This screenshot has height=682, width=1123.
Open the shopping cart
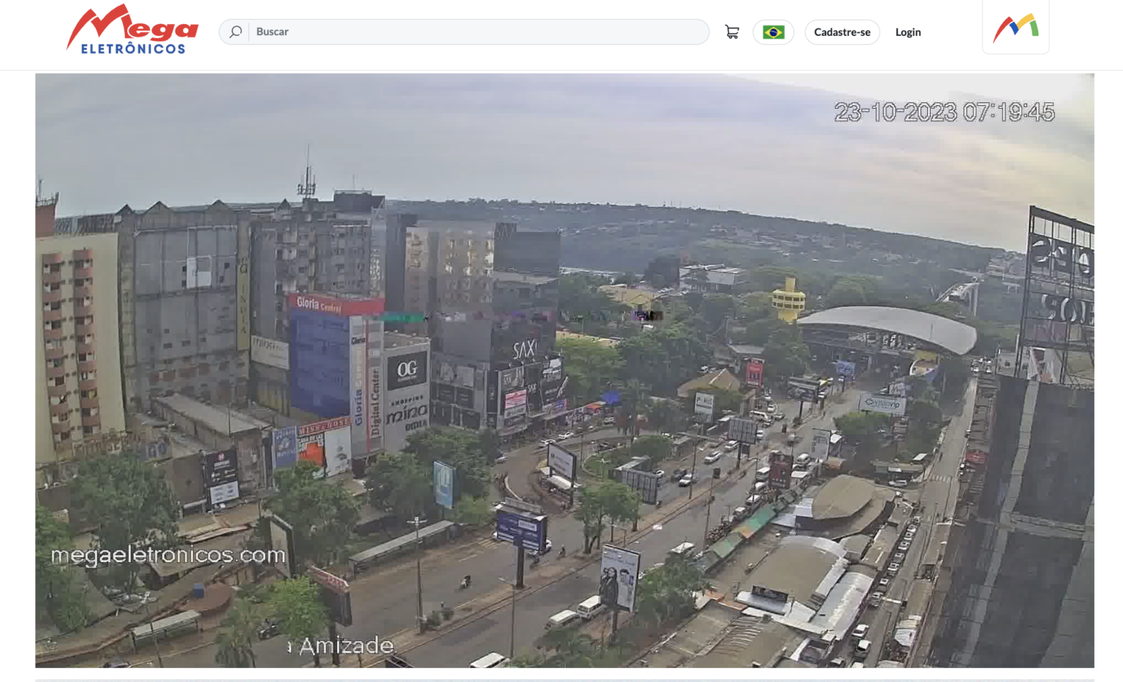click(731, 32)
